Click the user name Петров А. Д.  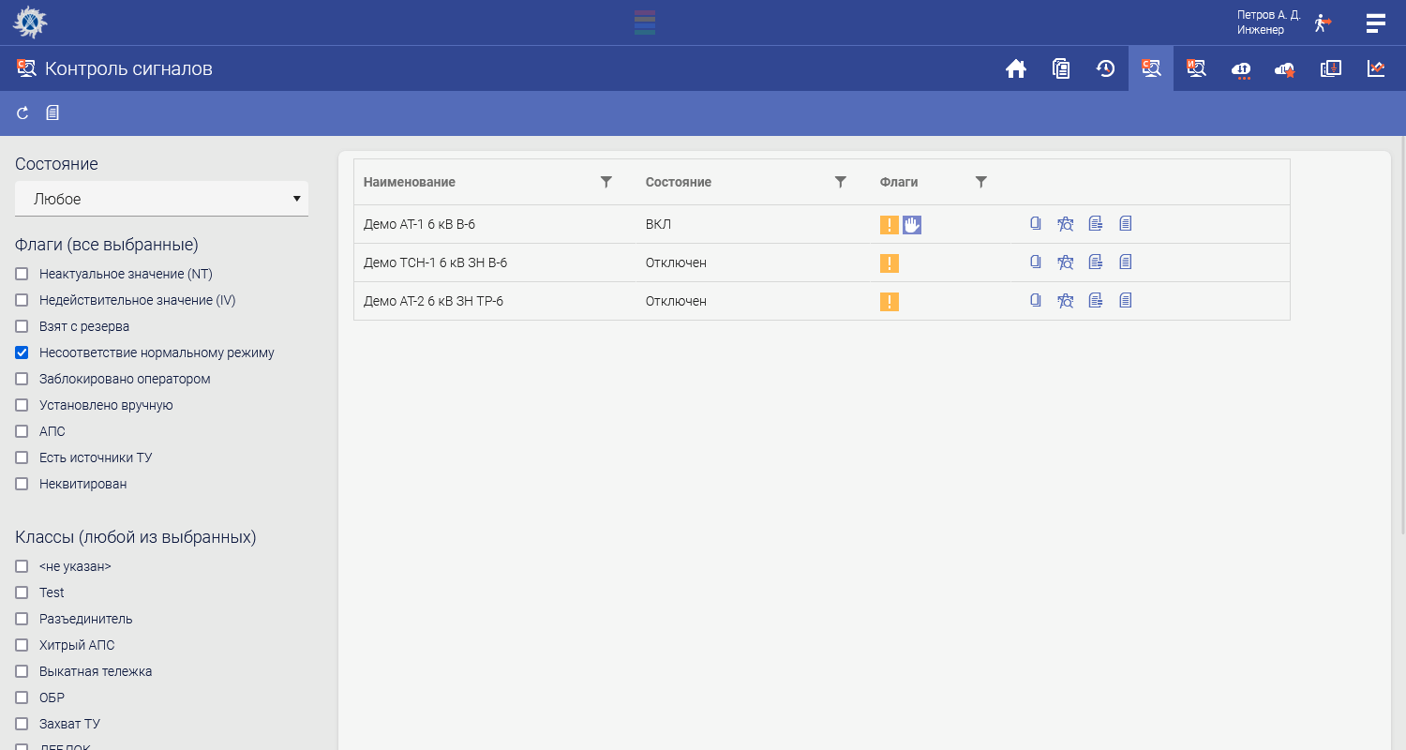pyautogui.click(x=1268, y=16)
